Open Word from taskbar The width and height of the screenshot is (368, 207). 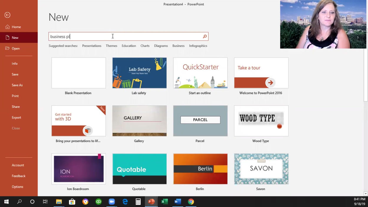click(178, 202)
